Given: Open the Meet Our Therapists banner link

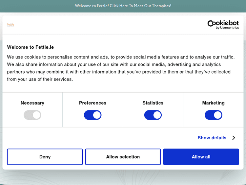Looking at the screenshot, I should pos(123,6).
